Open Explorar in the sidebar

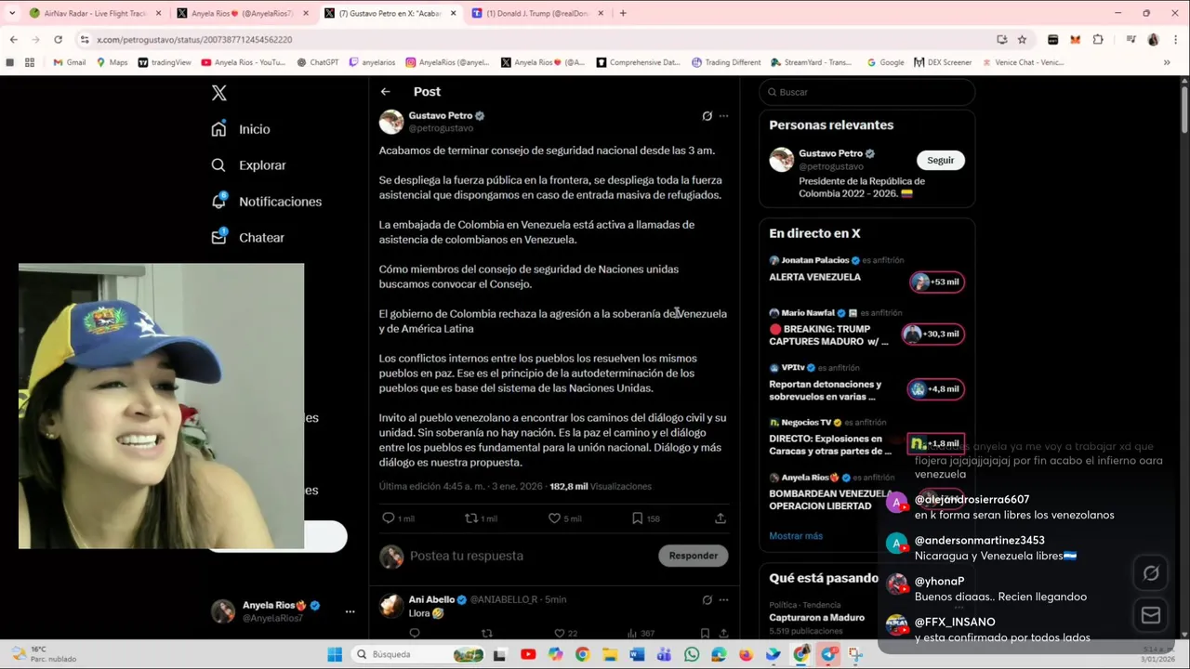(x=248, y=165)
